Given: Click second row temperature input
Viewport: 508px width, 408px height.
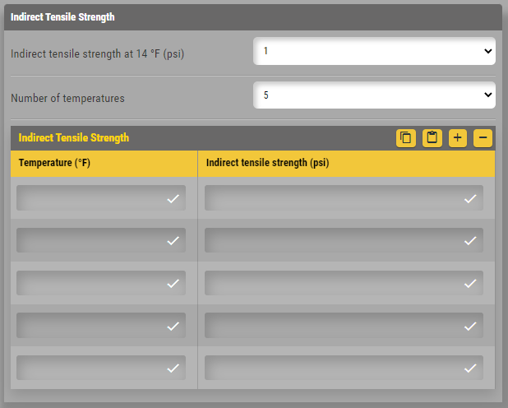Looking at the screenshot, I should [90, 240].
